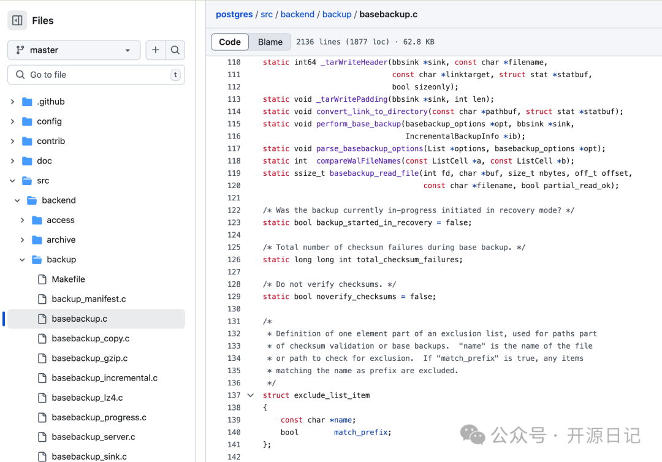The height and width of the screenshot is (462, 662).
Task: Select line number 129
Action: tap(234, 297)
